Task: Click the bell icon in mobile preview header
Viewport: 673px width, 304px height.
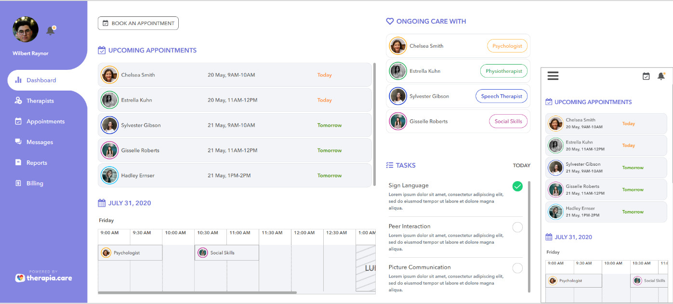Action: click(661, 76)
